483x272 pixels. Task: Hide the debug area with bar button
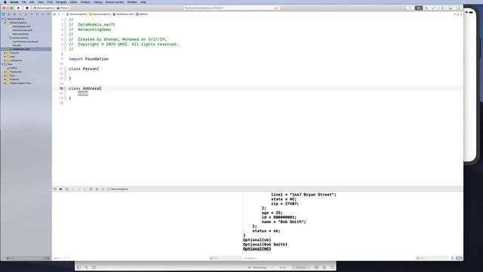coord(55,189)
